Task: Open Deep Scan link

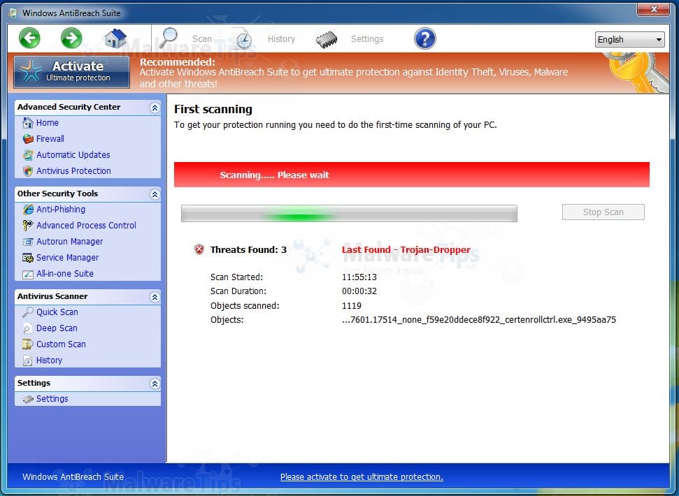Action: (57, 328)
